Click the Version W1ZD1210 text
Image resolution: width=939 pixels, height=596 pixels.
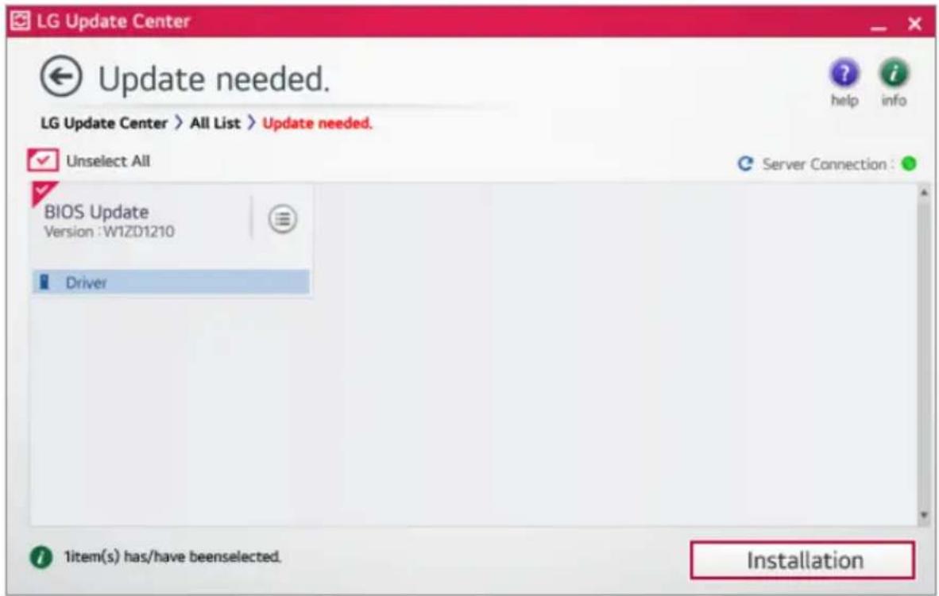tap(109, 232)
